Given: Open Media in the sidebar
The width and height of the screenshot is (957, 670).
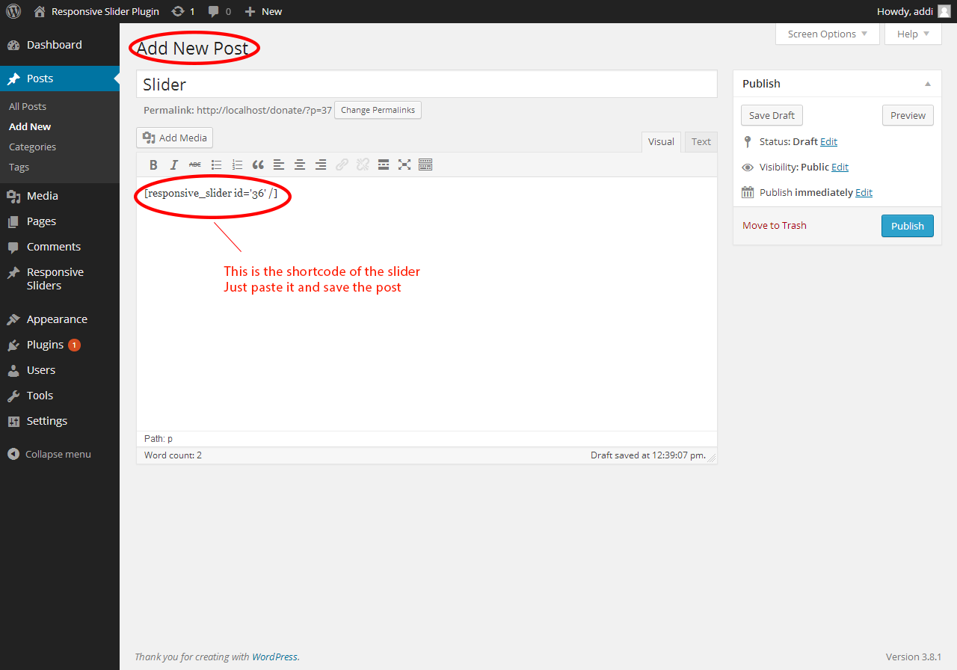Looking at the screenshot, I should 60,196.
